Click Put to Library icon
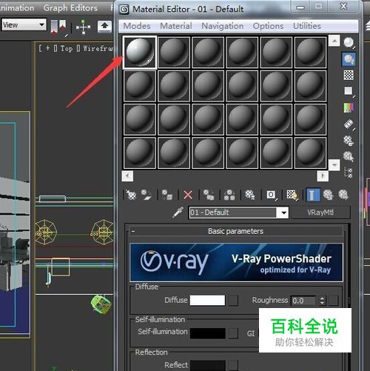370x371 pixels. 250,195
